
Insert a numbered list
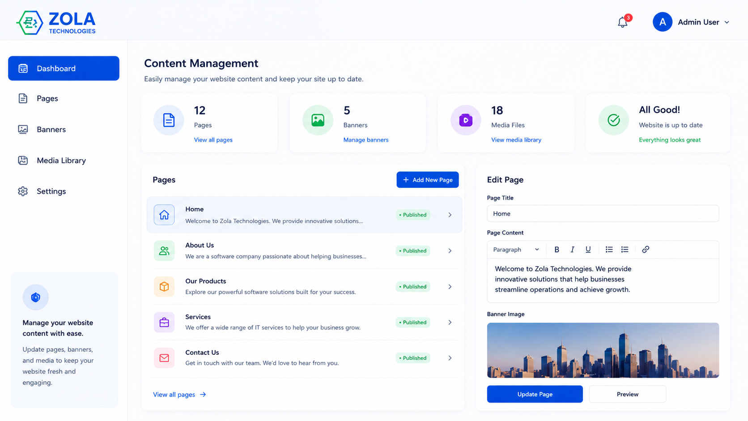[x=625, y=250]
